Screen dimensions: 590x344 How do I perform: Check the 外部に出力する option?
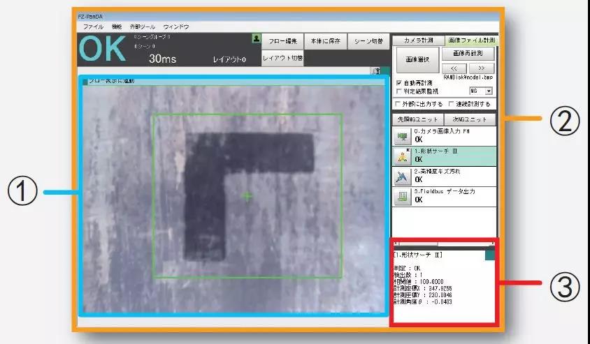(398, 104)
